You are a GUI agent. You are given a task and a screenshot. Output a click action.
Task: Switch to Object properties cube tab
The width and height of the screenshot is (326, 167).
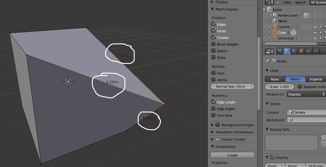(301, 51)
